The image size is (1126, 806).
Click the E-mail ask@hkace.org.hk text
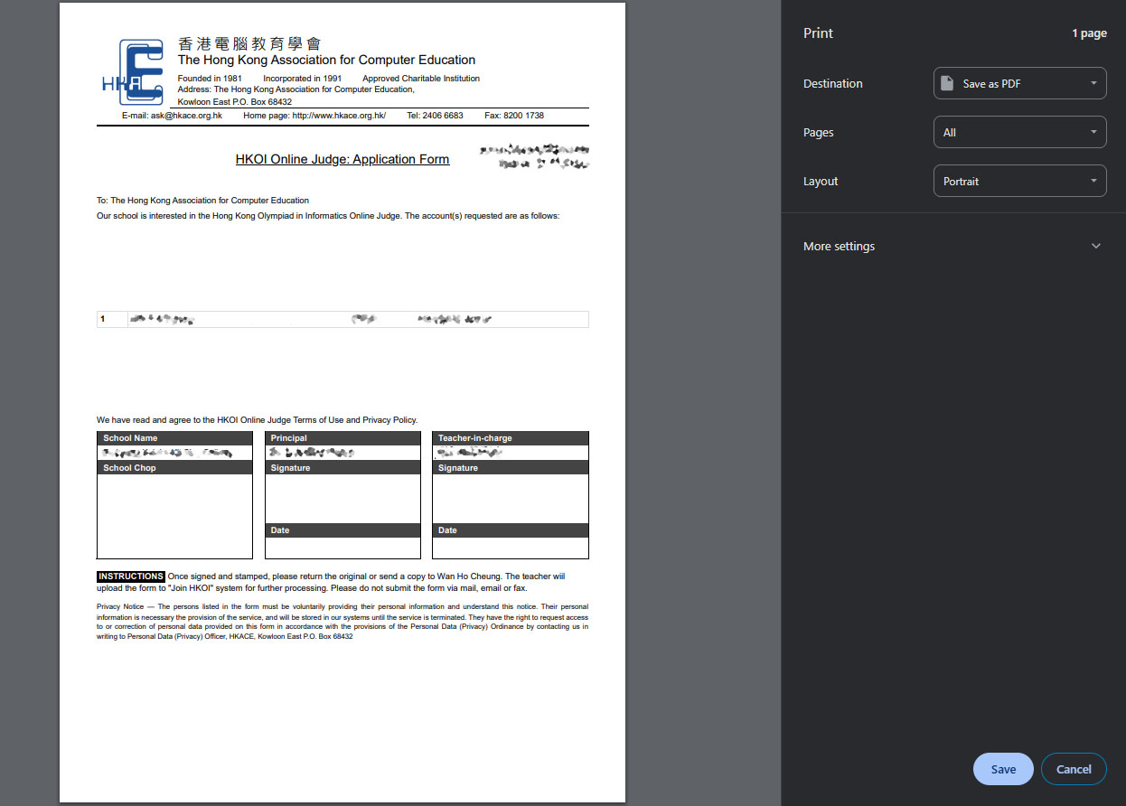(172, 116)
